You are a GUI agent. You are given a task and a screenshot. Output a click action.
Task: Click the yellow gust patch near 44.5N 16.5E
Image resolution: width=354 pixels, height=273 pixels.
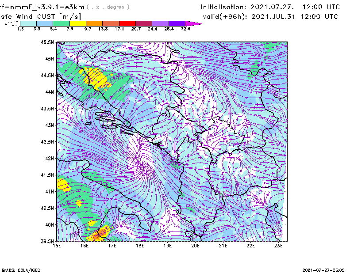(96, 78)
